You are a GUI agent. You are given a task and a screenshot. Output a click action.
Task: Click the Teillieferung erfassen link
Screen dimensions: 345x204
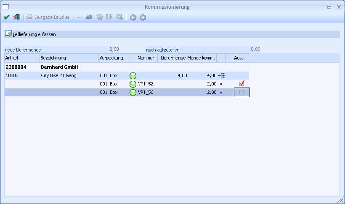click(34, 34)
